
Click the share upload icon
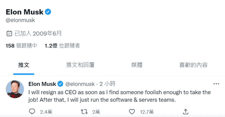point(185,111)
